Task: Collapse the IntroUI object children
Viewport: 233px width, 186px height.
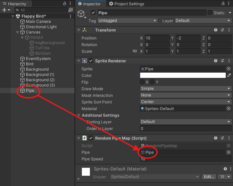Action: 22,37
